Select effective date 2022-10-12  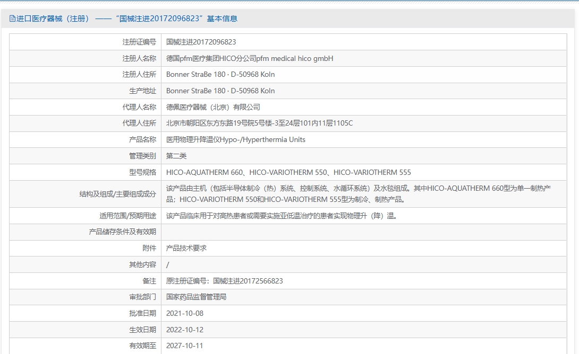click(185, 330)
